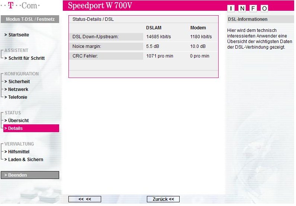This screenshot has height=206, width=296.
Task: Click the DSL-Informationen heading
Action: [248, 19]
